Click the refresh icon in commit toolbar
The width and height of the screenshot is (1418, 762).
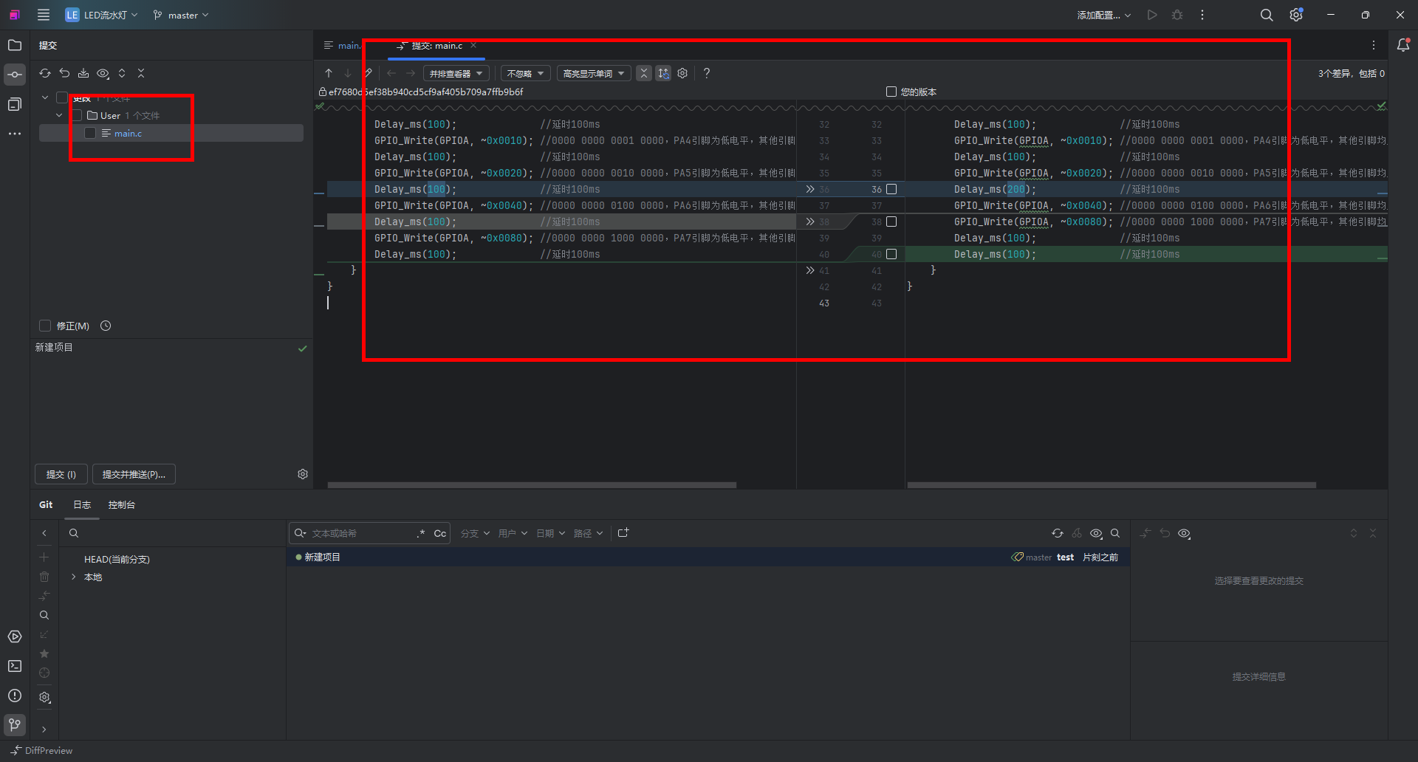pos(45,73)
